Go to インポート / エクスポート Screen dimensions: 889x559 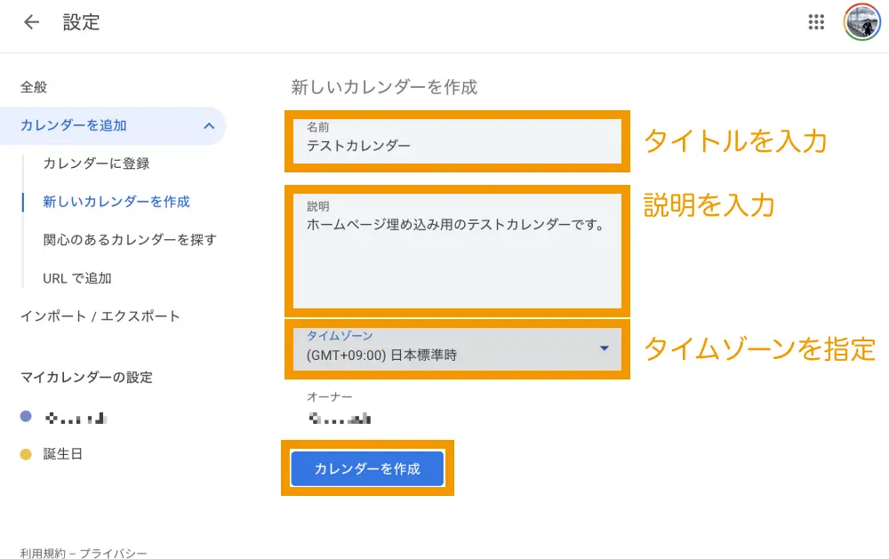(100, 316)
